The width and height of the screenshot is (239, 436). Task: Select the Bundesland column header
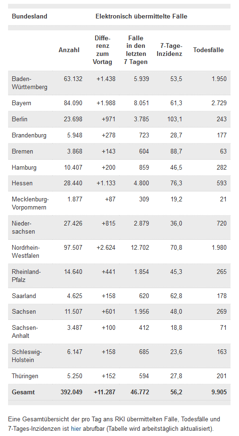pos(29,17)
